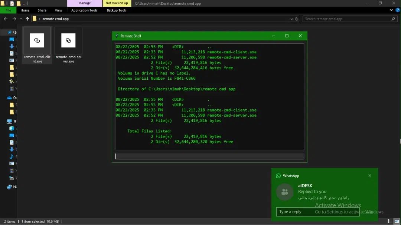Refresh the remote cmd app folder
This screenshot has height=225, width=401.
(297, 19)
